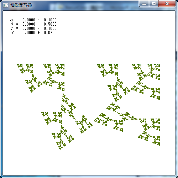Screen dimensions: 178x178
Task: Click beta's real value 0.3000
Action: click(29, 24)
